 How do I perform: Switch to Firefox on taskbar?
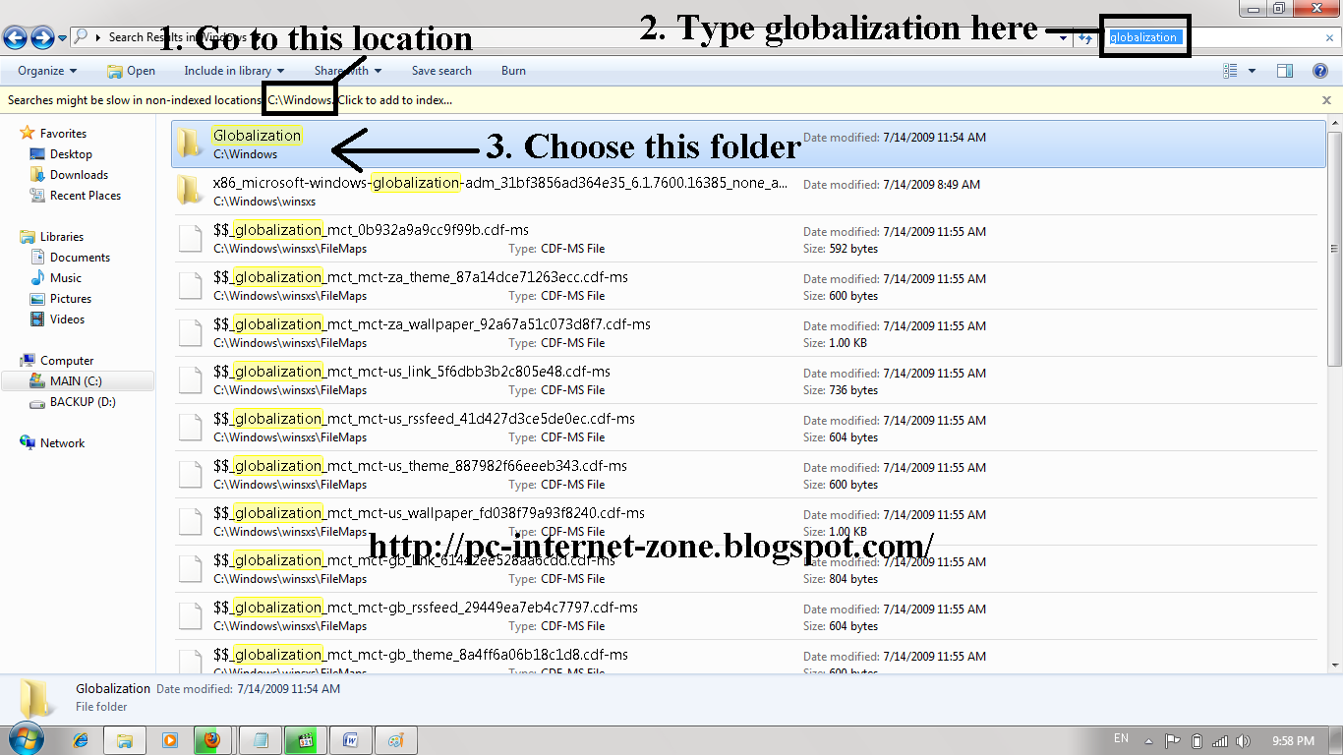click(213, 740)
